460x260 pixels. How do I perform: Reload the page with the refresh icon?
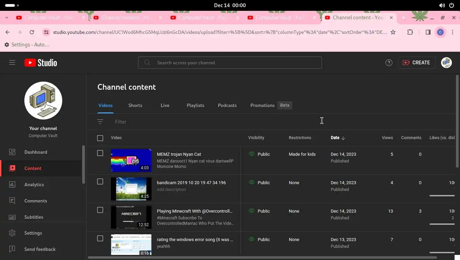(32, 32)
